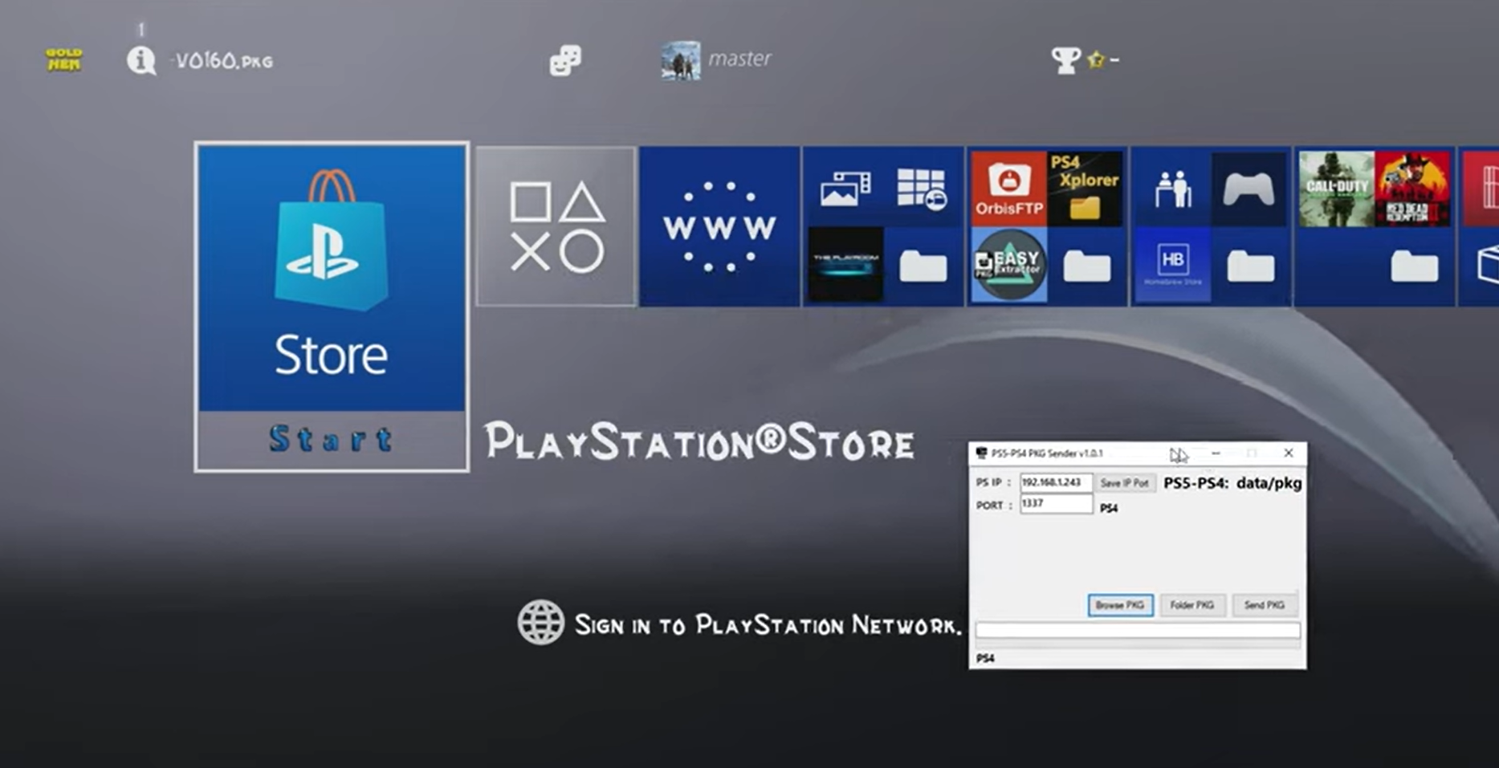Click the empty file path field
Viewport: 1499px width, 768px height.
[x=1138, y=631]
